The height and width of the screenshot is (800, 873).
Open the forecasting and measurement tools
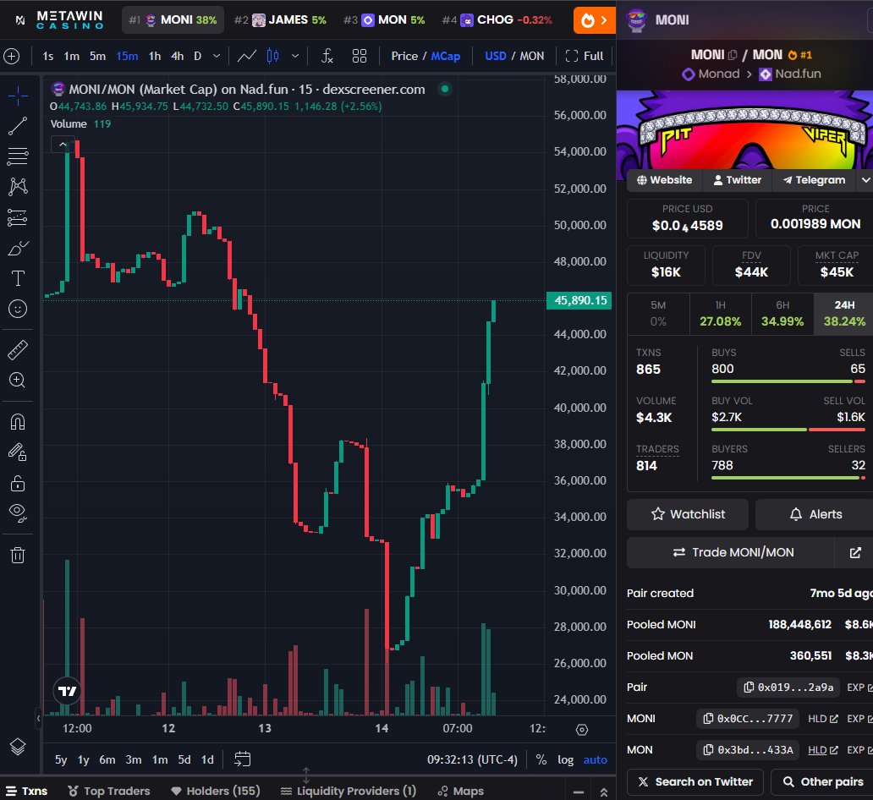(18, 217)
